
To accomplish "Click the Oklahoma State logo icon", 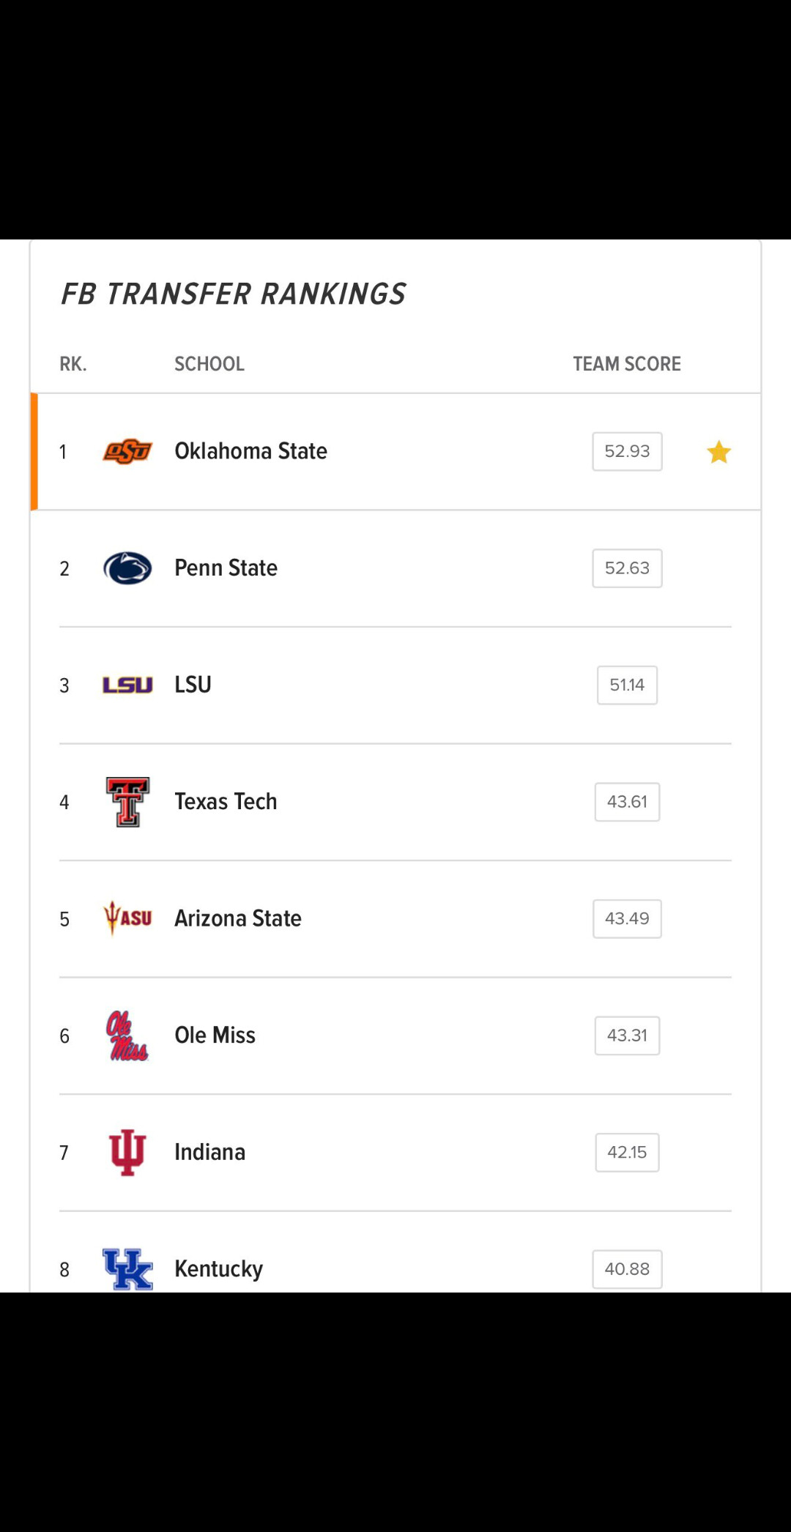I will pos(127,452).
